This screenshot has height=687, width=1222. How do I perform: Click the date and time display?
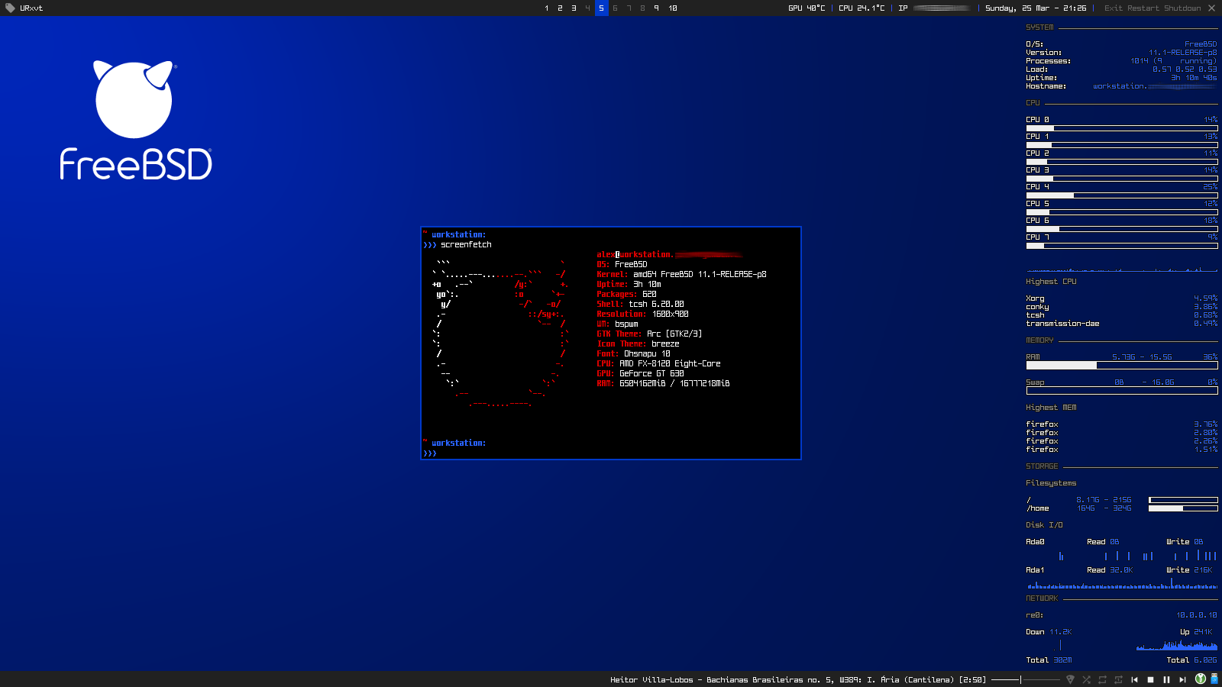pos(1036,8)
